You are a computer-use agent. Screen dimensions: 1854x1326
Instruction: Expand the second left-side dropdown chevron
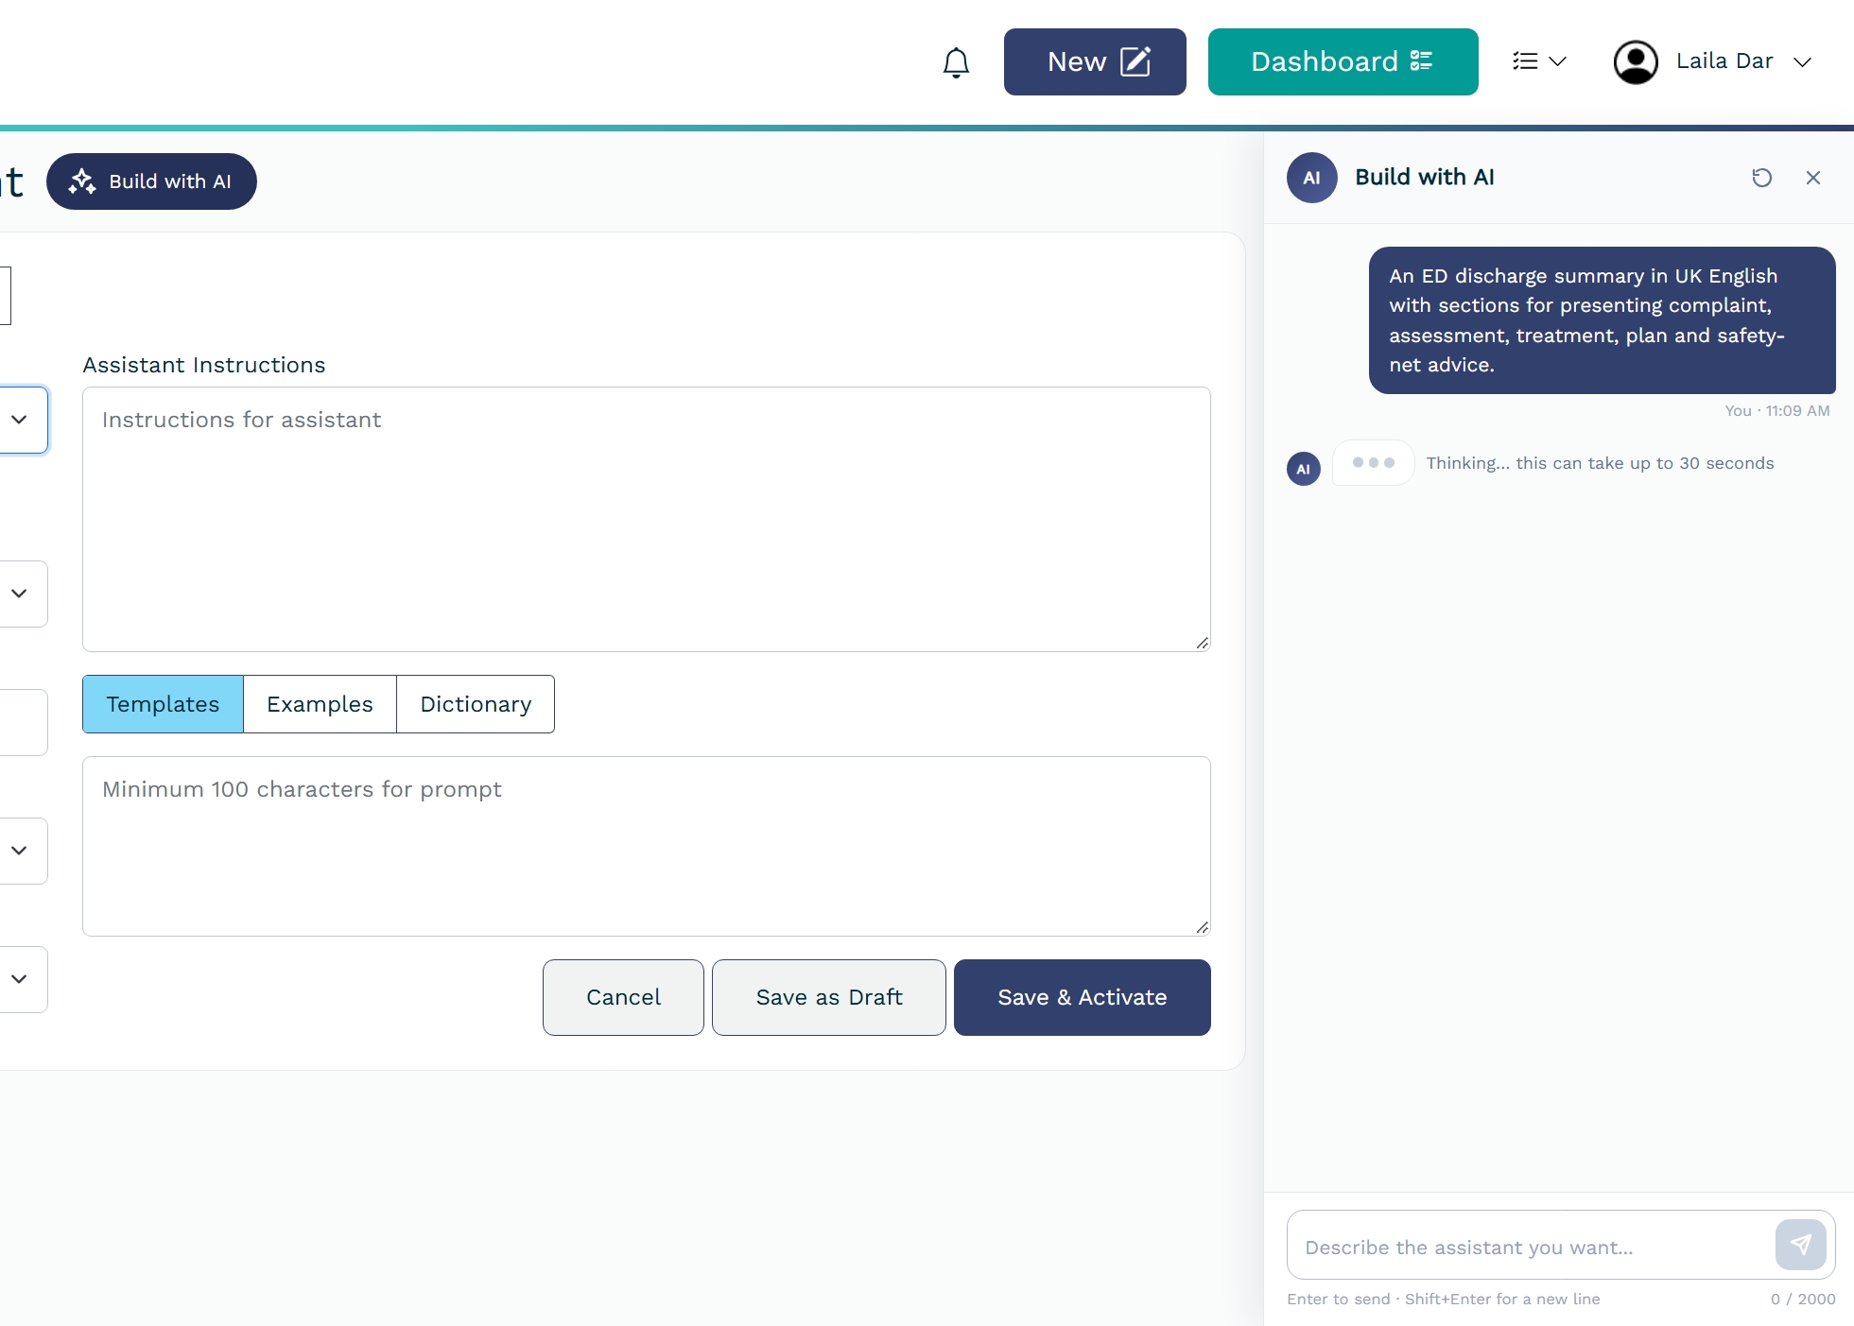point(19,594)
